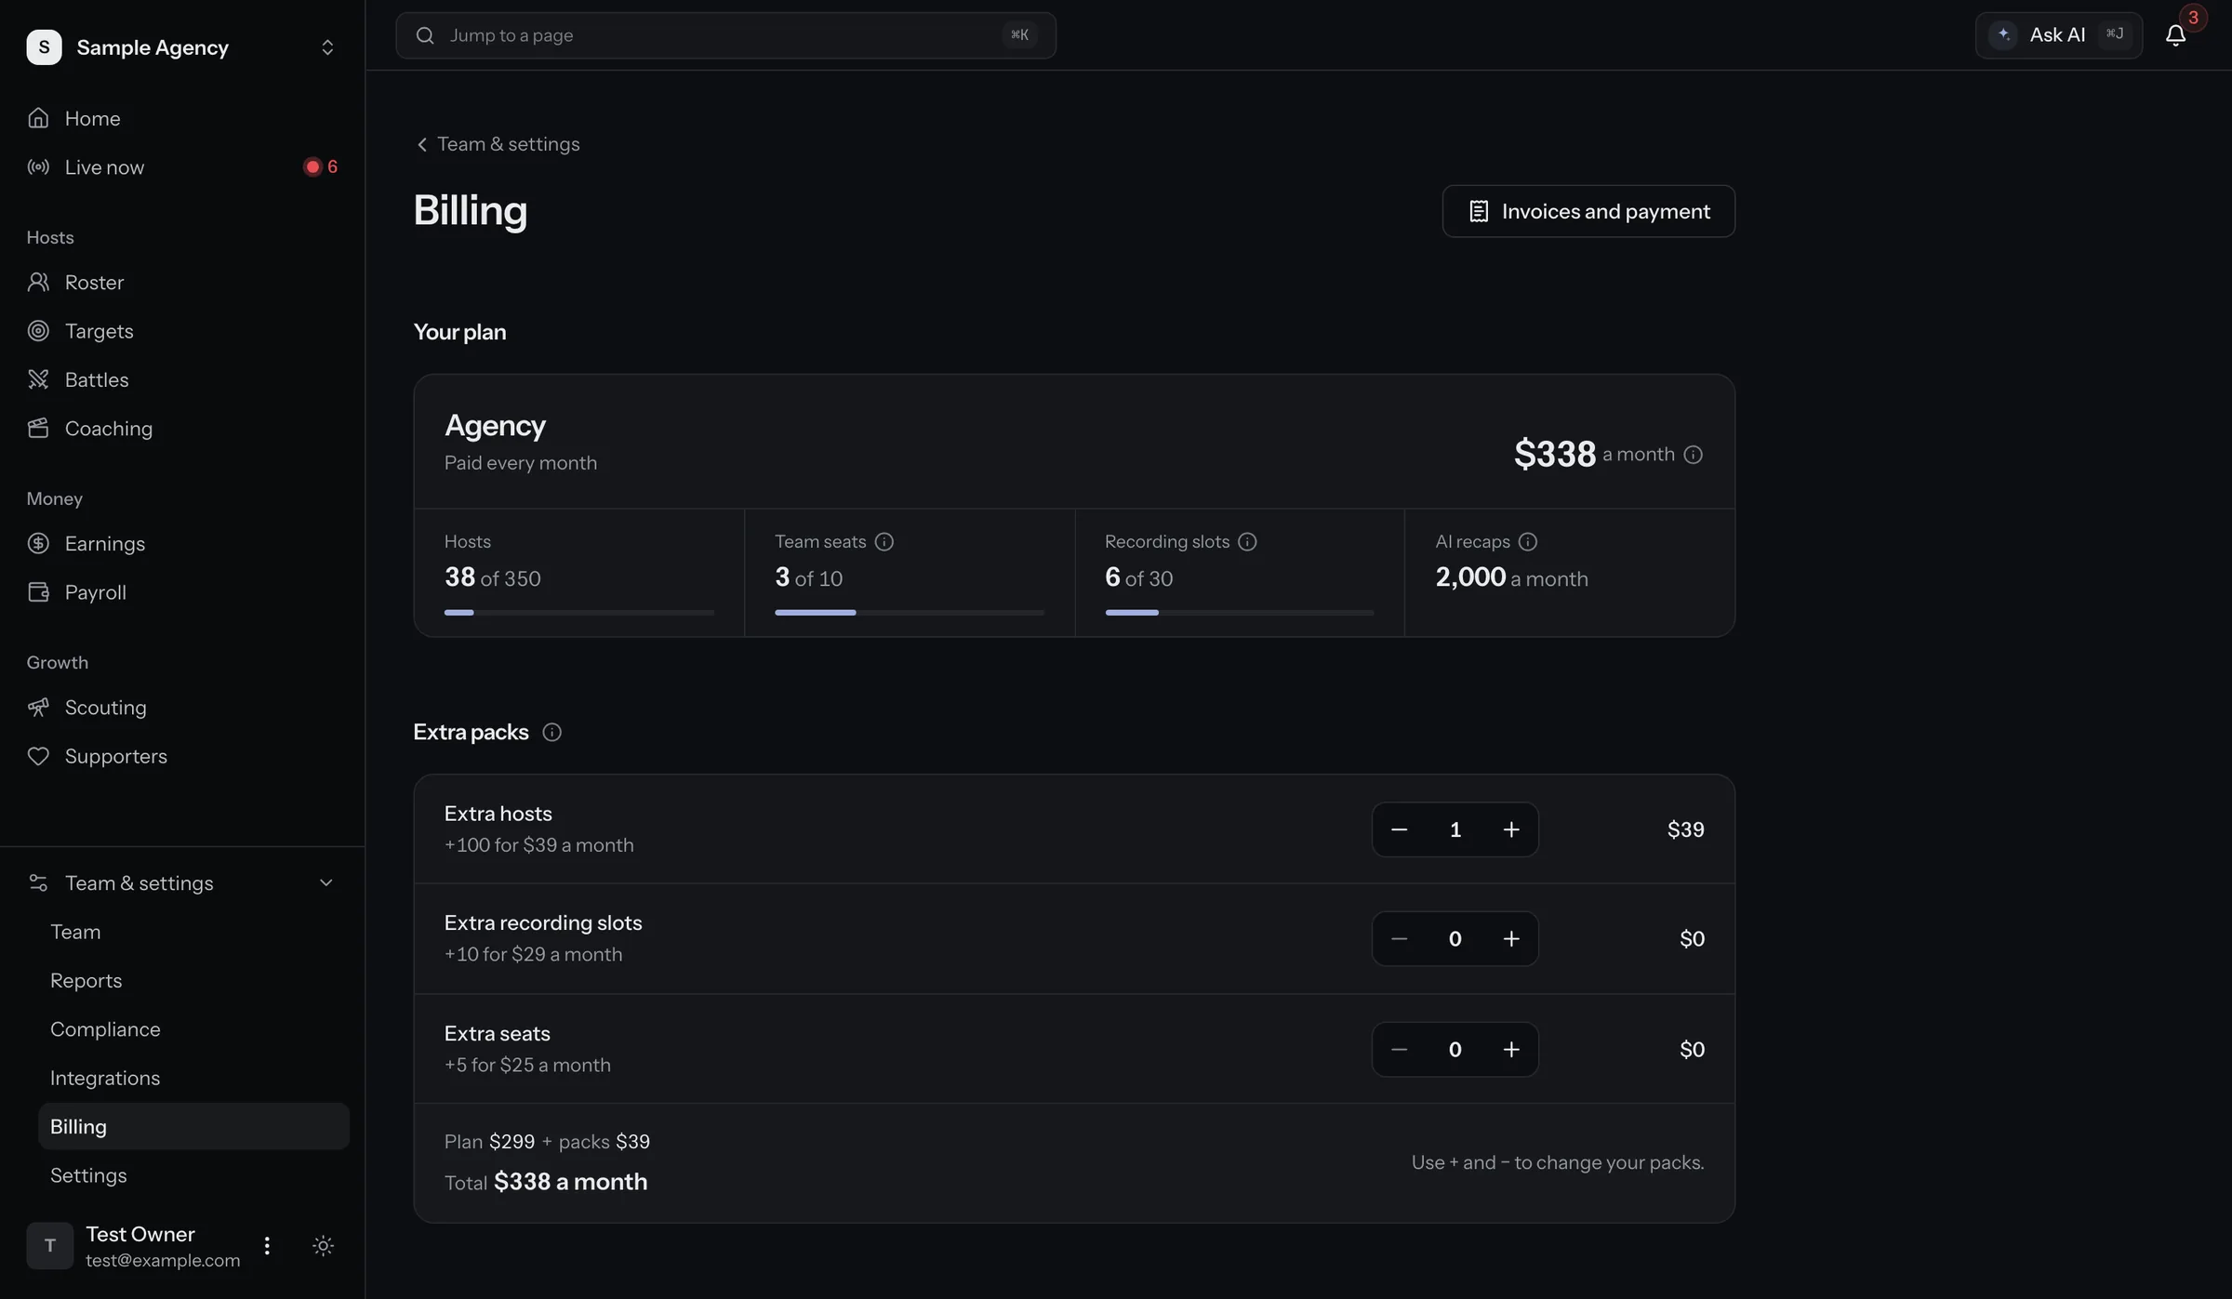Click the Ask AI button label
This screenshot has height=1299, width=2232.
click(2057, 35)
